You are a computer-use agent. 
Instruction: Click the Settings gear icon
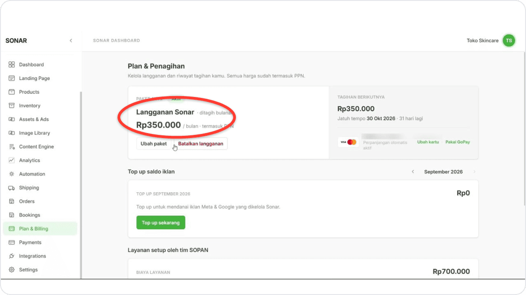point(12,270)
